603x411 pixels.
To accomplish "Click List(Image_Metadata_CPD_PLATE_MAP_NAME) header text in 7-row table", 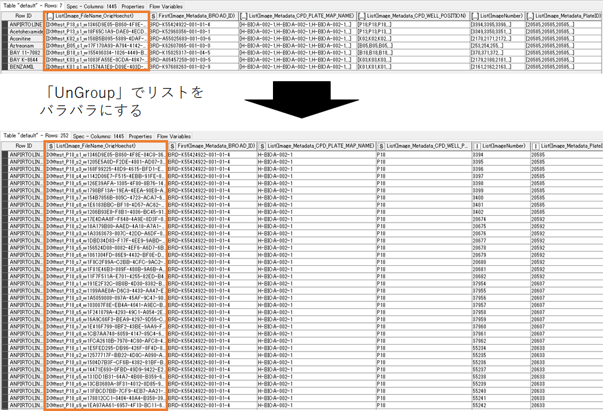I will click(301, 15).
